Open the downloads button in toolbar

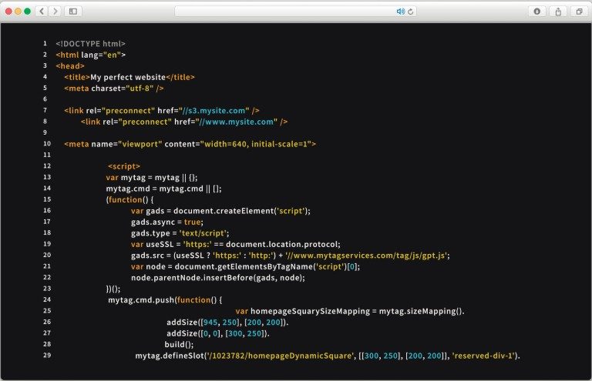tap(536, 12)
